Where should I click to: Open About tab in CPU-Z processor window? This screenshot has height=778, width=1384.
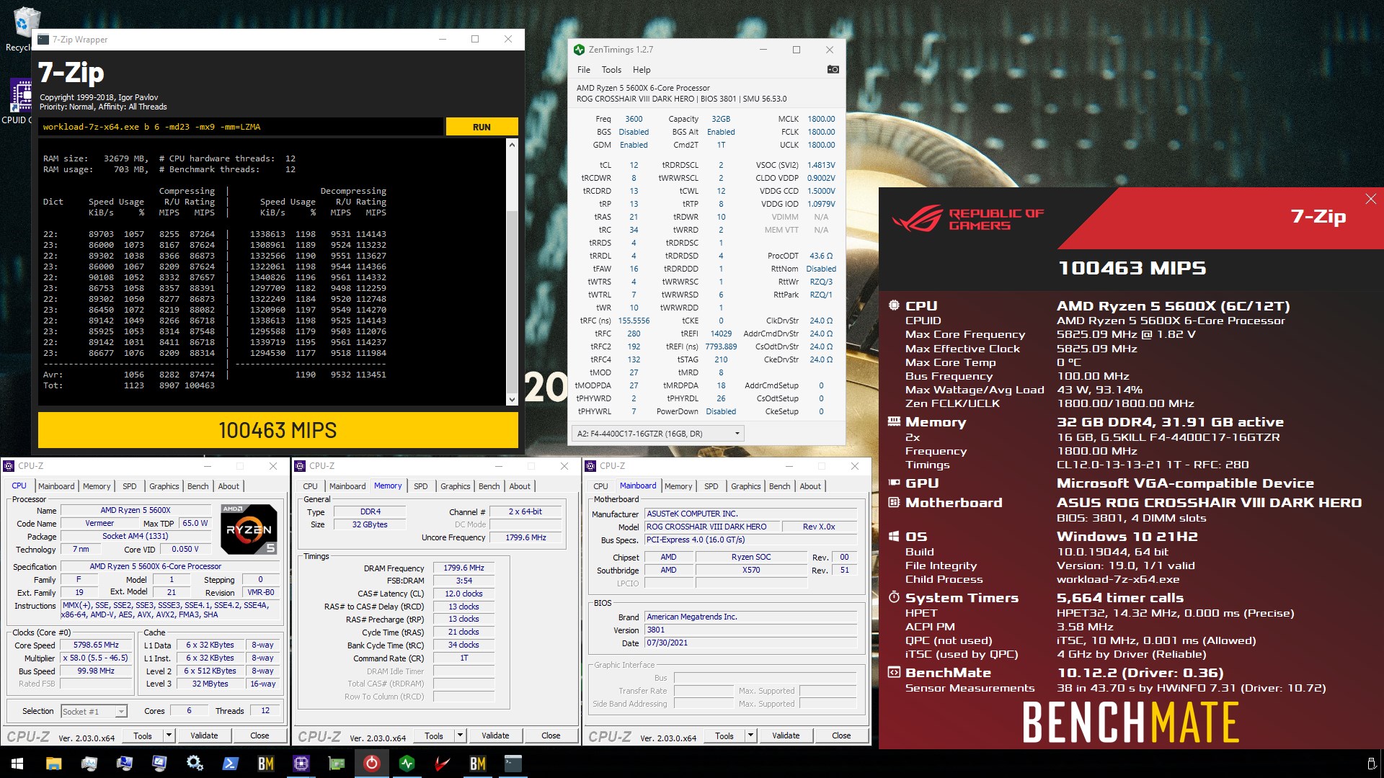229,486
